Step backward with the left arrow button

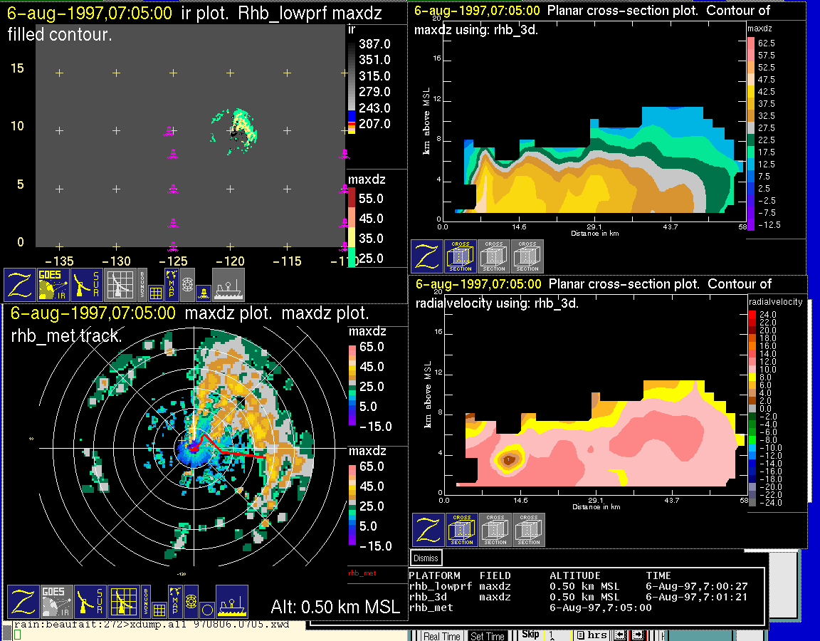pos(620,635)
